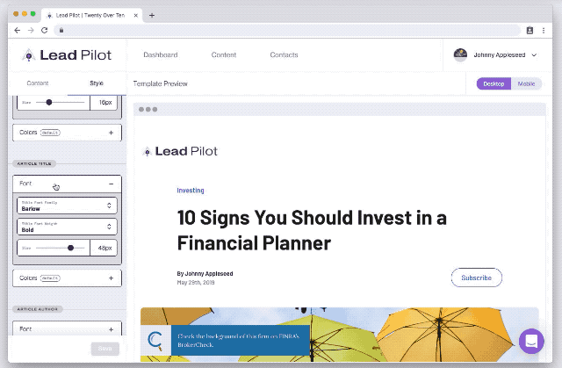Open a new browser tab
The height and width of the screenshot is (368, 562).
point(152,16)
